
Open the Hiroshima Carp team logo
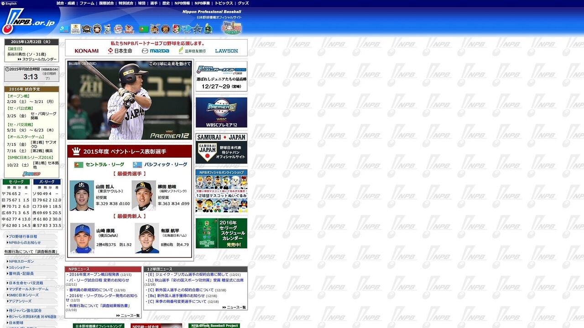pos(176,29)
